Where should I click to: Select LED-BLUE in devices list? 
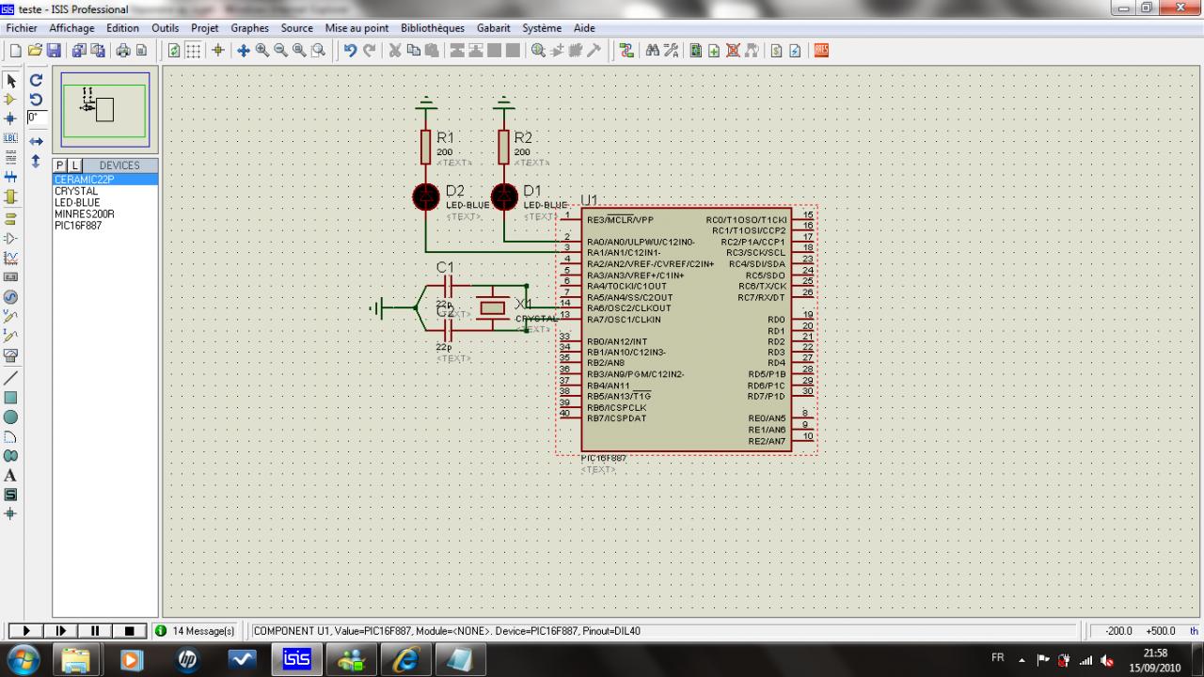pyautogui.click(x=105, y=202)
